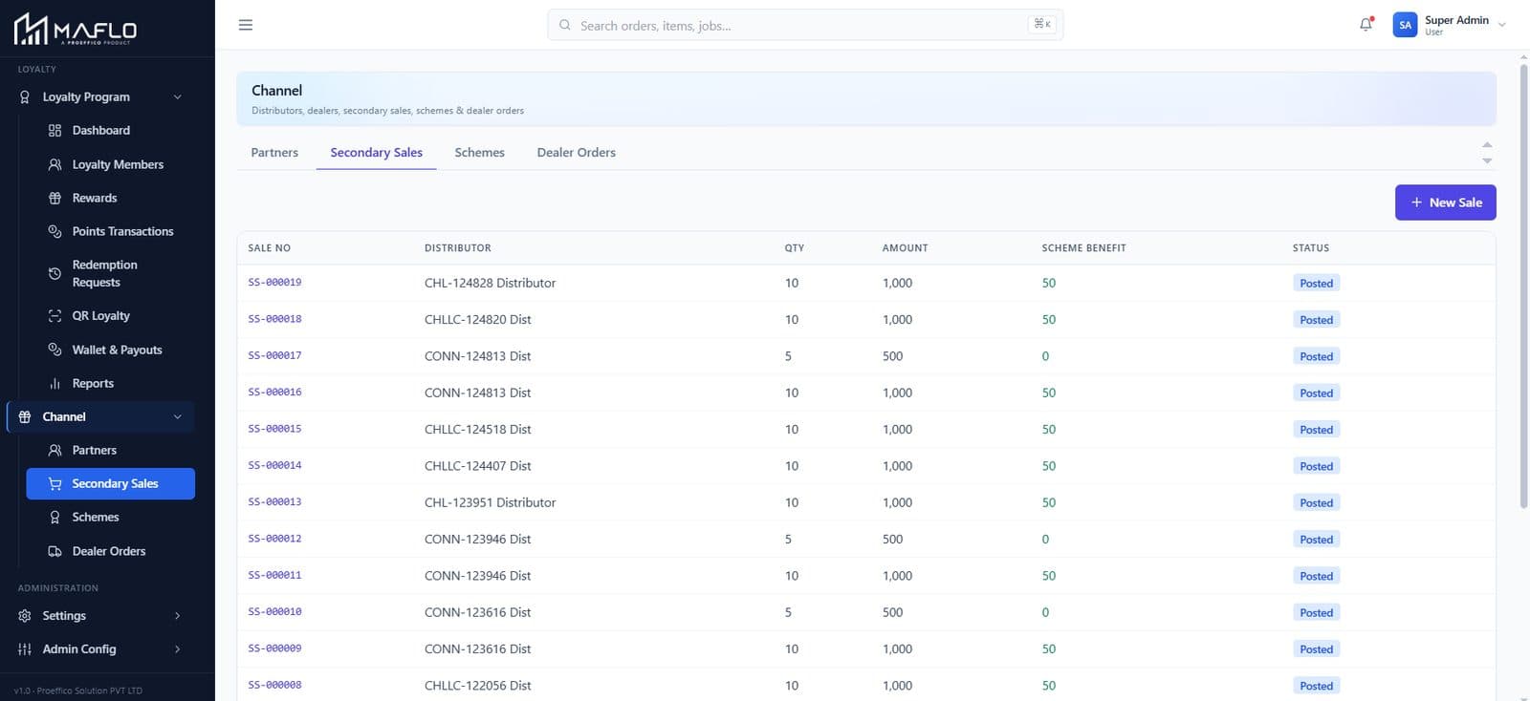
Task: Open Super Admin user dropdown
Action: coord(1450,25)
